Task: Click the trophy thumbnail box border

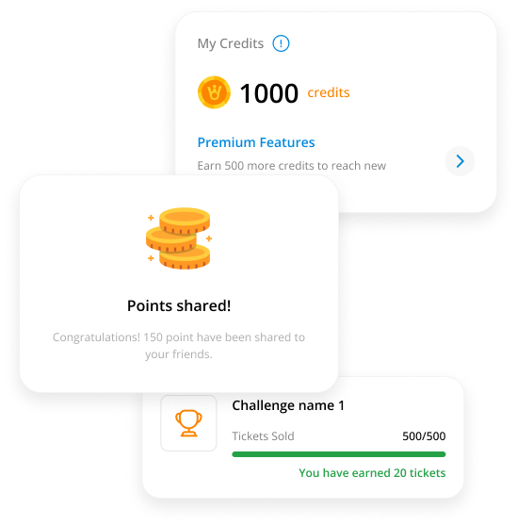Action: (188, 423)
